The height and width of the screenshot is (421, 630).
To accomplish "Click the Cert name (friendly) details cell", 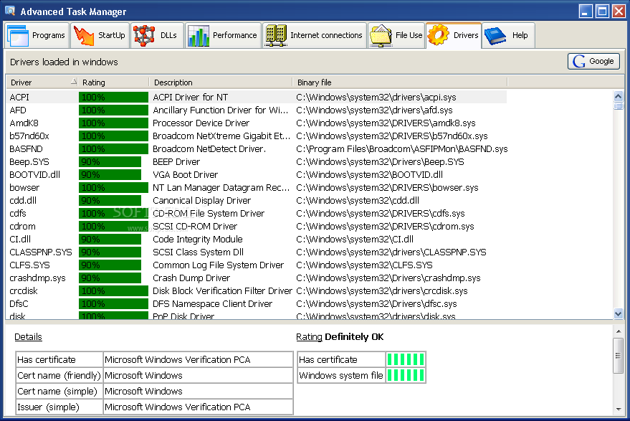I will click(59, 376).
